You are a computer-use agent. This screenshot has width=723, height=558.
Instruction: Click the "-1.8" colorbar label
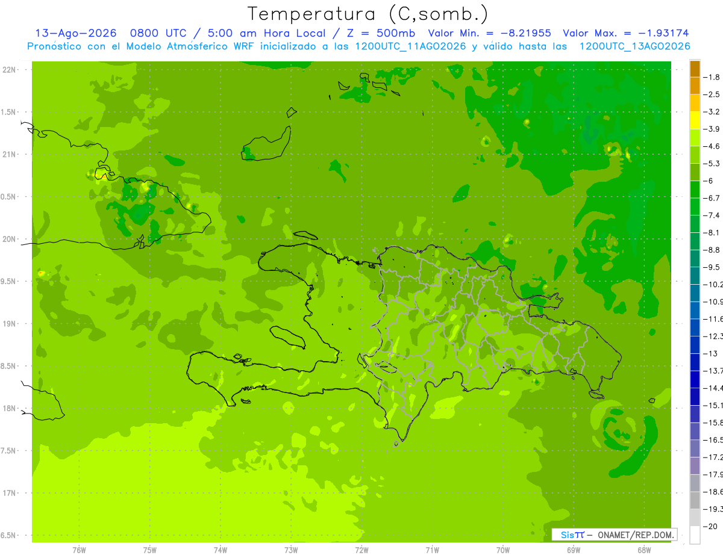pos(713,77)
